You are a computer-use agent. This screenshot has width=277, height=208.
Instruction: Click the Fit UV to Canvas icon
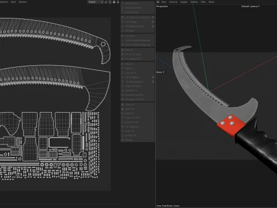coord(122,54)
